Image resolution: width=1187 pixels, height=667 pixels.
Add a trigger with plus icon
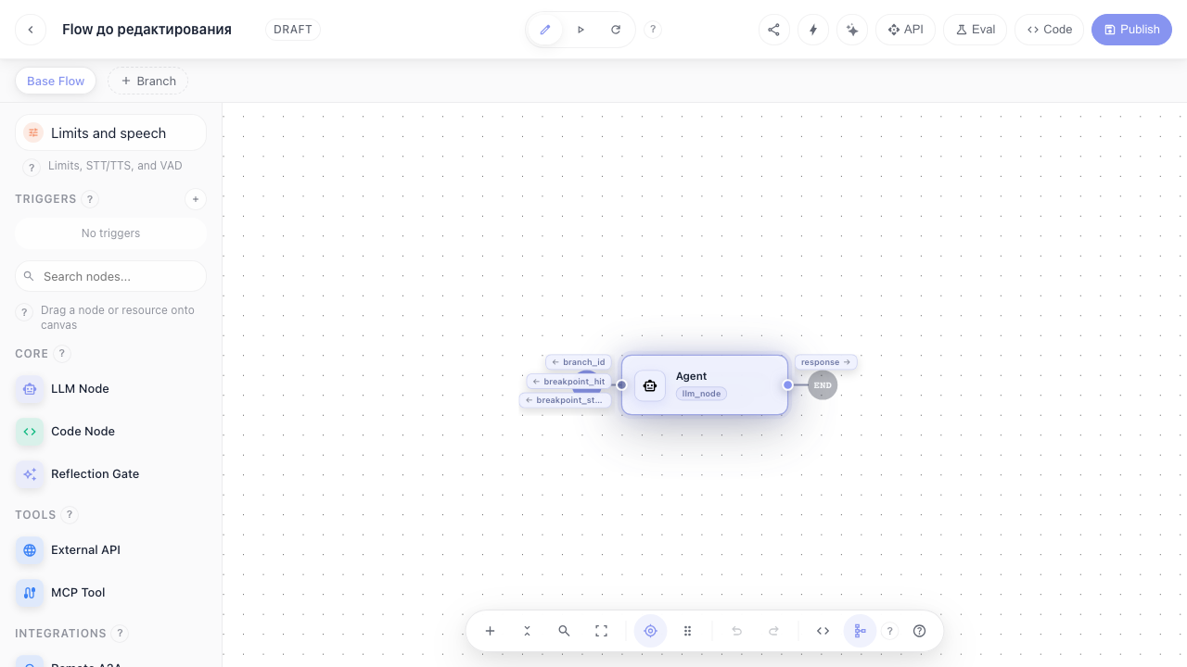click(x=195, y=199)
